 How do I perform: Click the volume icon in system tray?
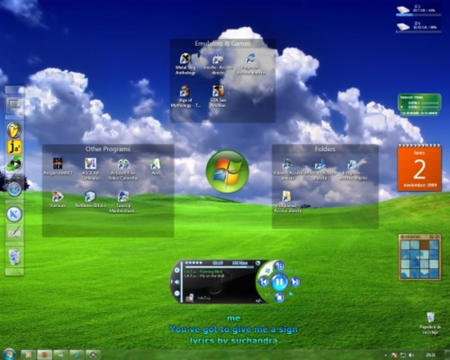[411, 355]
